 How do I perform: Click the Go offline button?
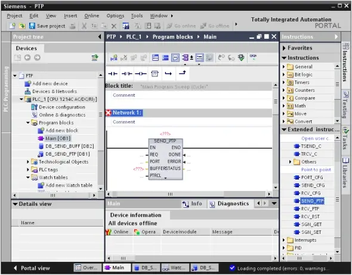(215, 26)
